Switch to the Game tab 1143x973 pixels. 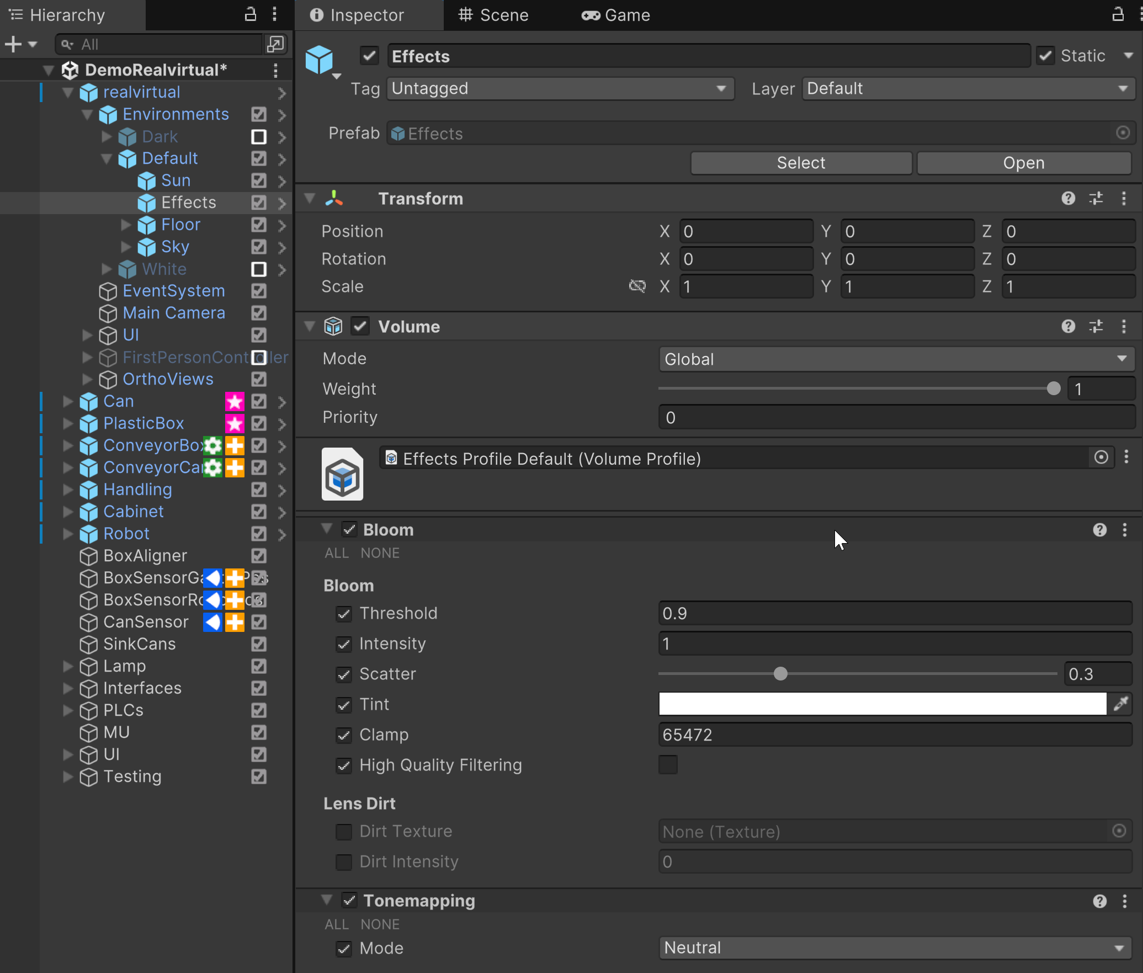616,15
